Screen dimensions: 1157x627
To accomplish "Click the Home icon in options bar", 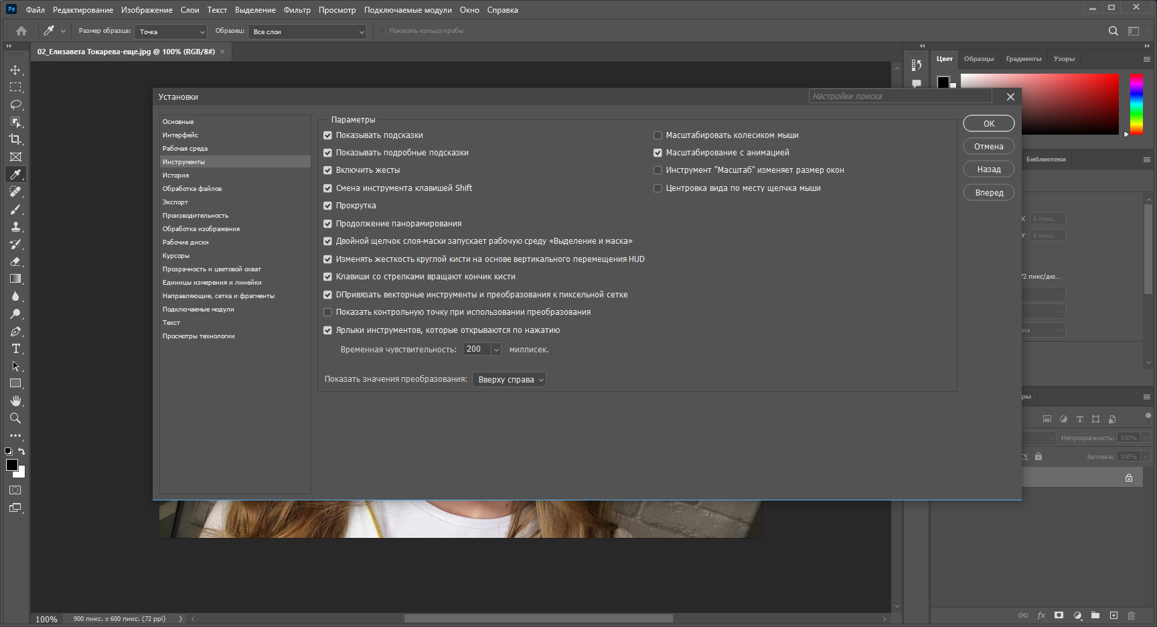I will click(21, 31).
